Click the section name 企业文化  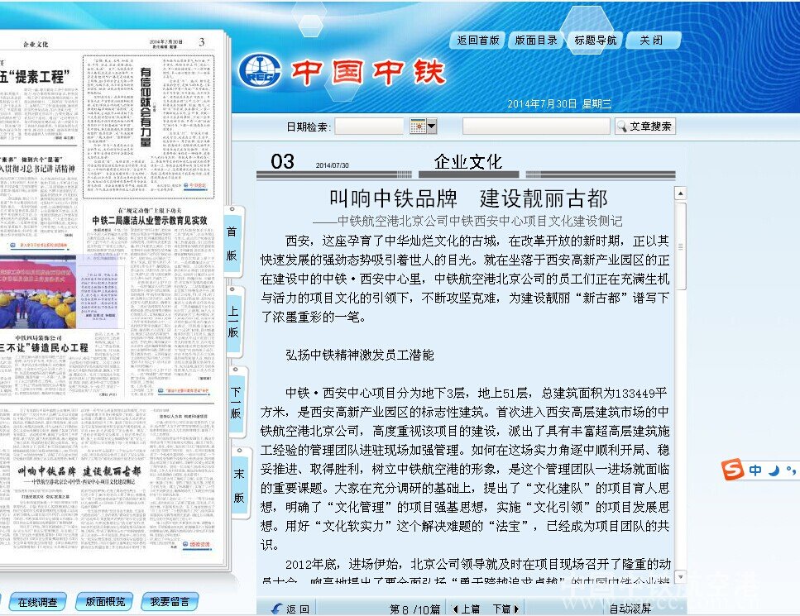(468, 162)
